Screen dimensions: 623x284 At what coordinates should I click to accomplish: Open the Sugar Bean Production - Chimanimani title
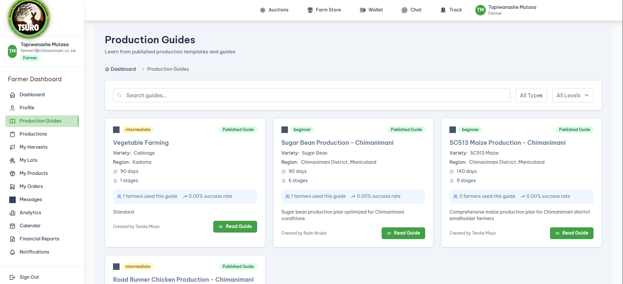coord(337,143)
